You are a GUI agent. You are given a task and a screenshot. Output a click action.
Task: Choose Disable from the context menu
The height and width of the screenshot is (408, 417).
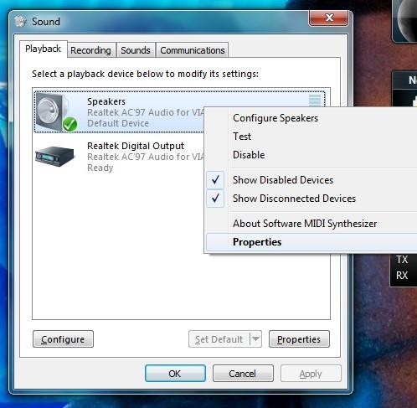pos(249,155)
